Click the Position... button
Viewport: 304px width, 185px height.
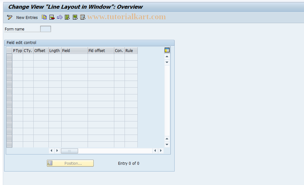tap(70, 163)
